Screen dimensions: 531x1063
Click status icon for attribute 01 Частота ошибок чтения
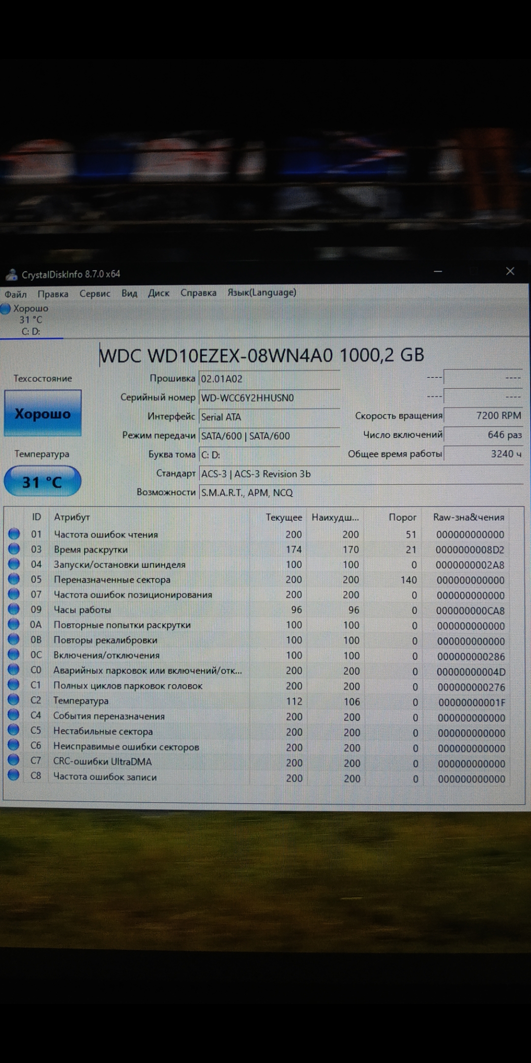pos(14,533)
